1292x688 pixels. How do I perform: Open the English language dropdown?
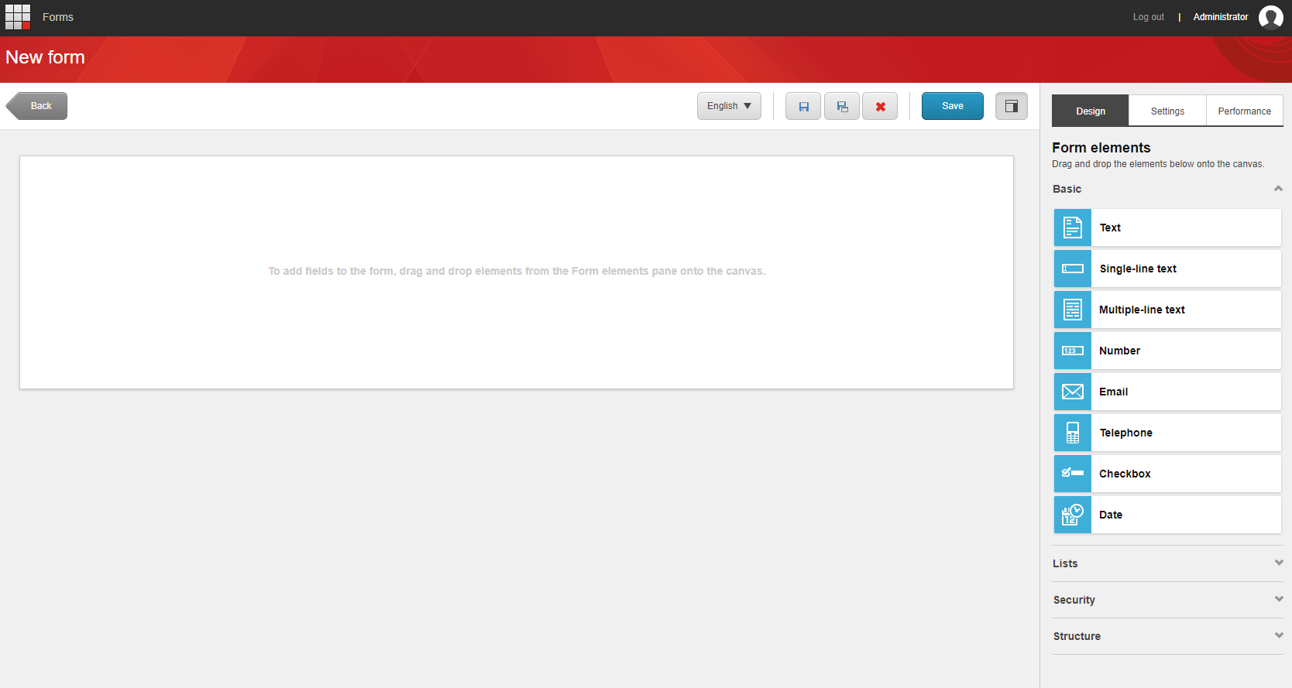coord(729,106)
